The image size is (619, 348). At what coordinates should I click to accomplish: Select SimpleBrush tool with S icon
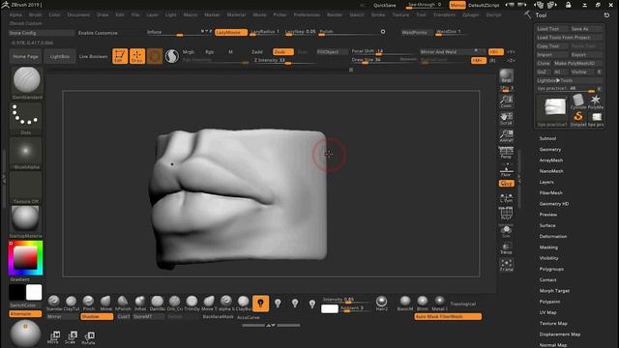578,118
